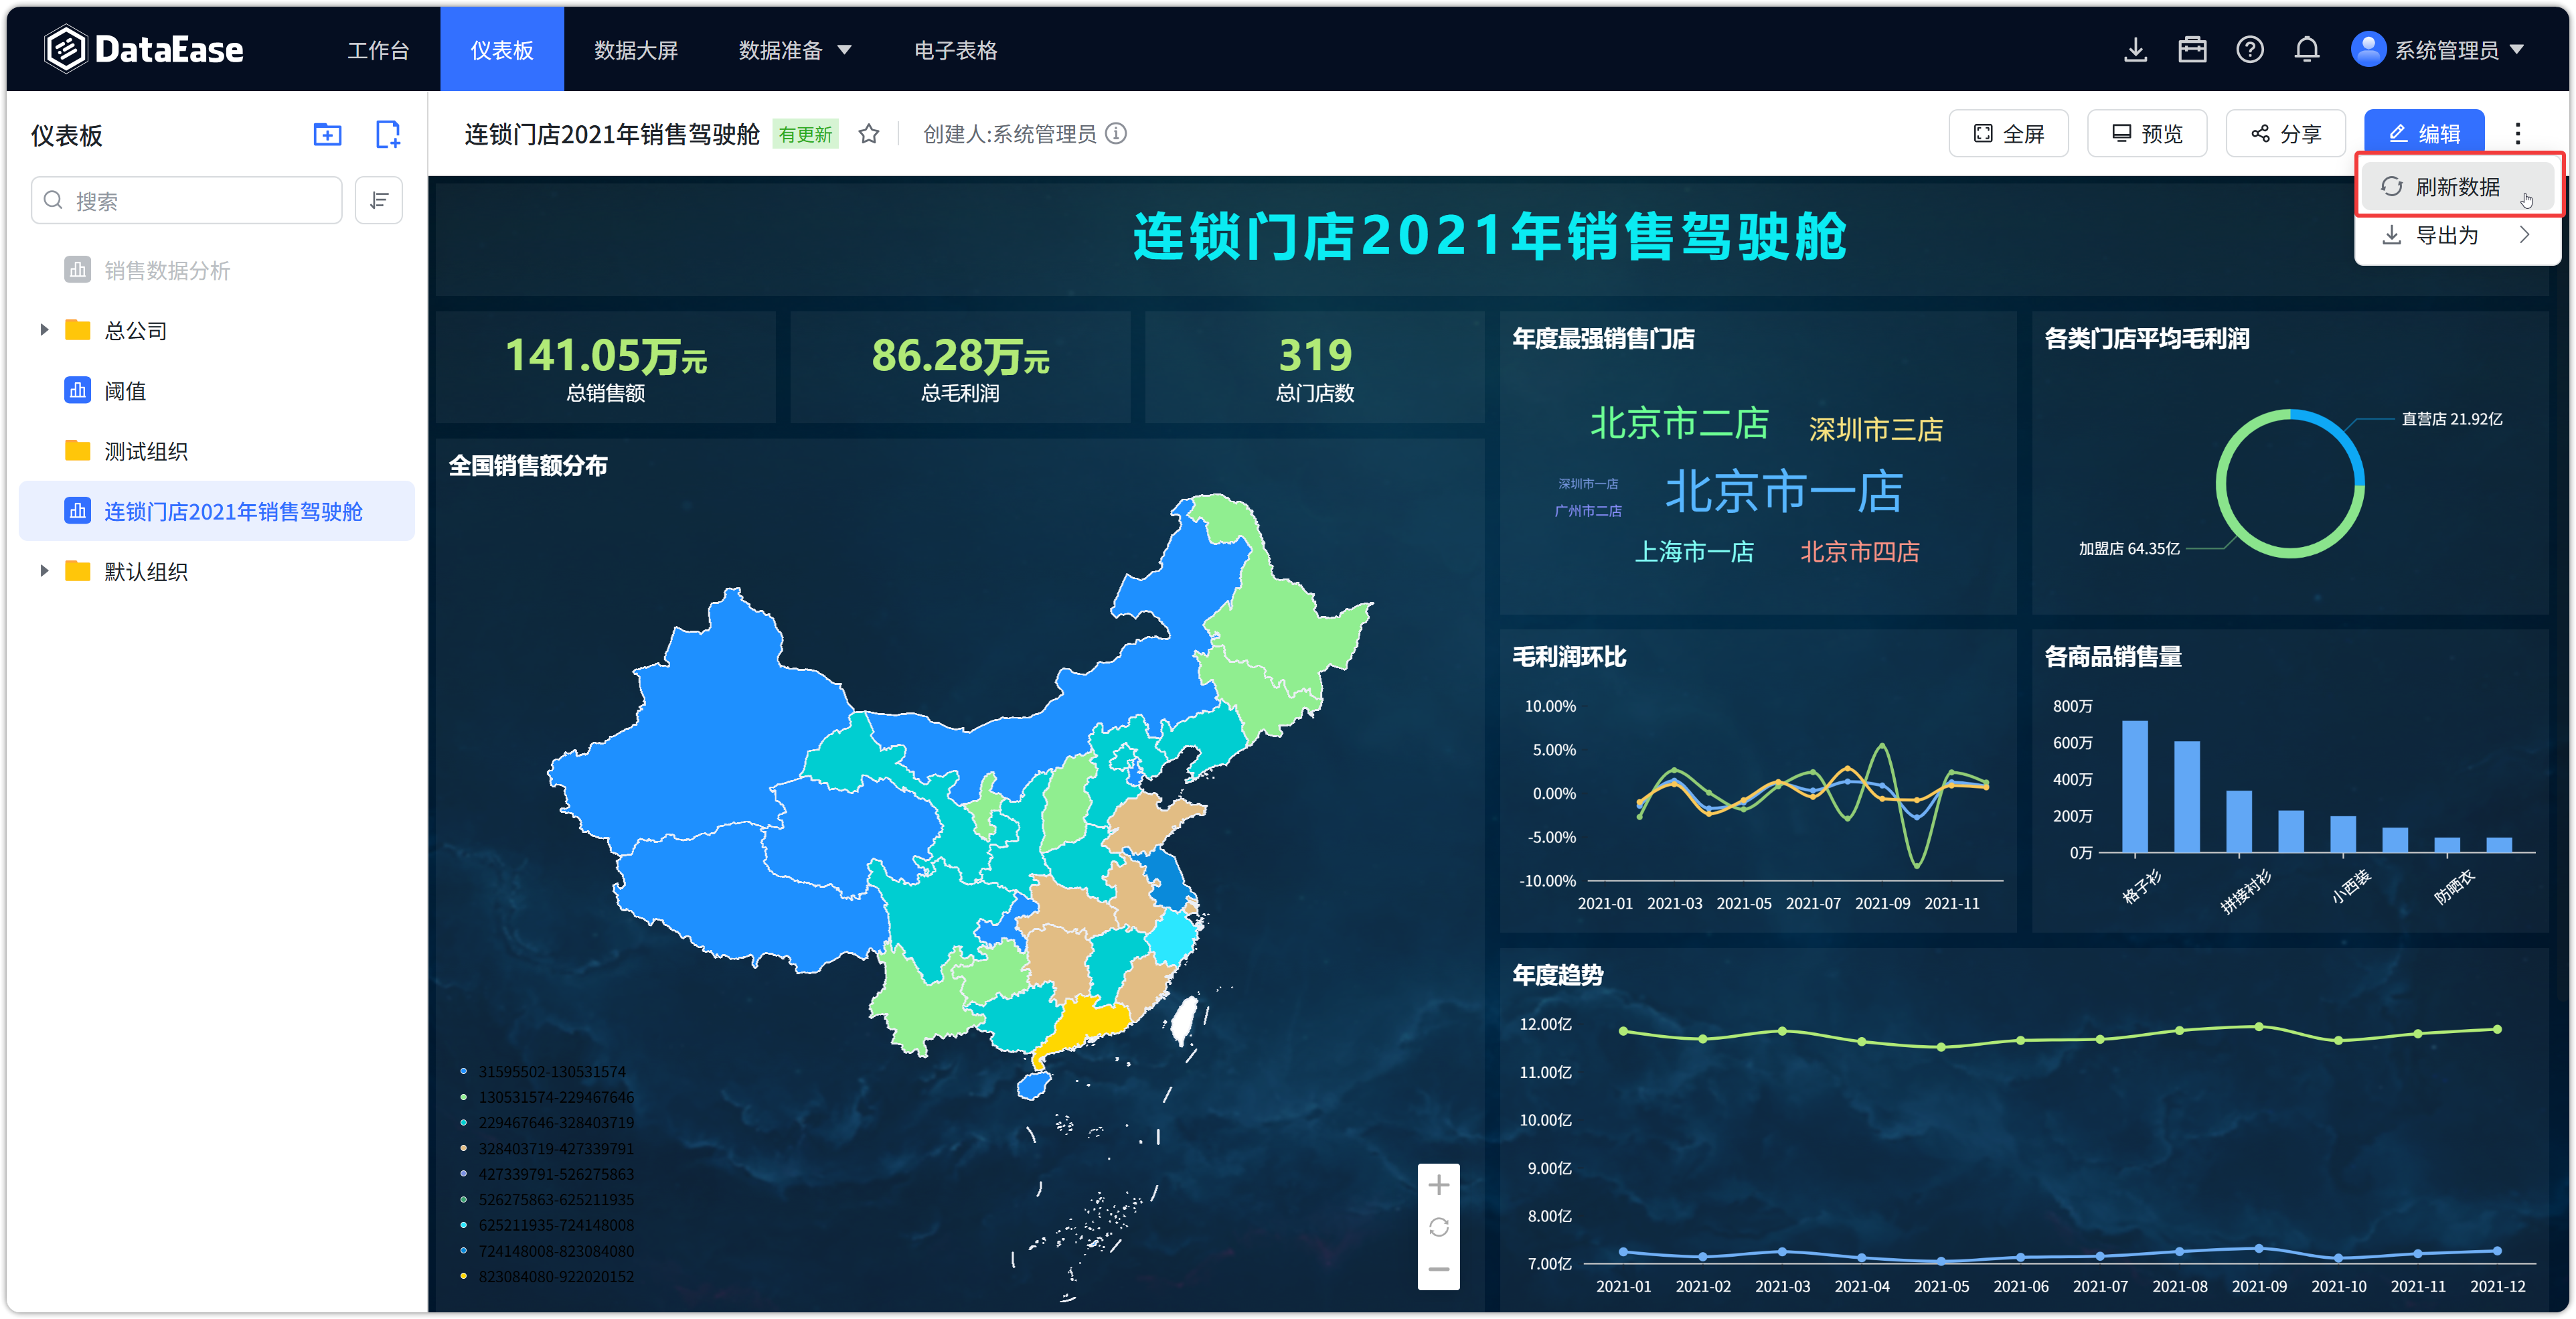Toggle legend range 724148008-823084080
Viewport: 2576px width, 1319px height.
[547, 1251]
